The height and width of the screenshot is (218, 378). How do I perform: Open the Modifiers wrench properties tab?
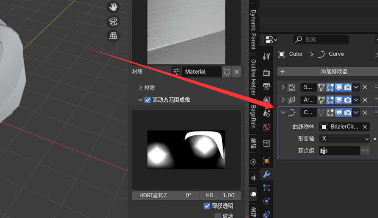[x=266, y=174]
